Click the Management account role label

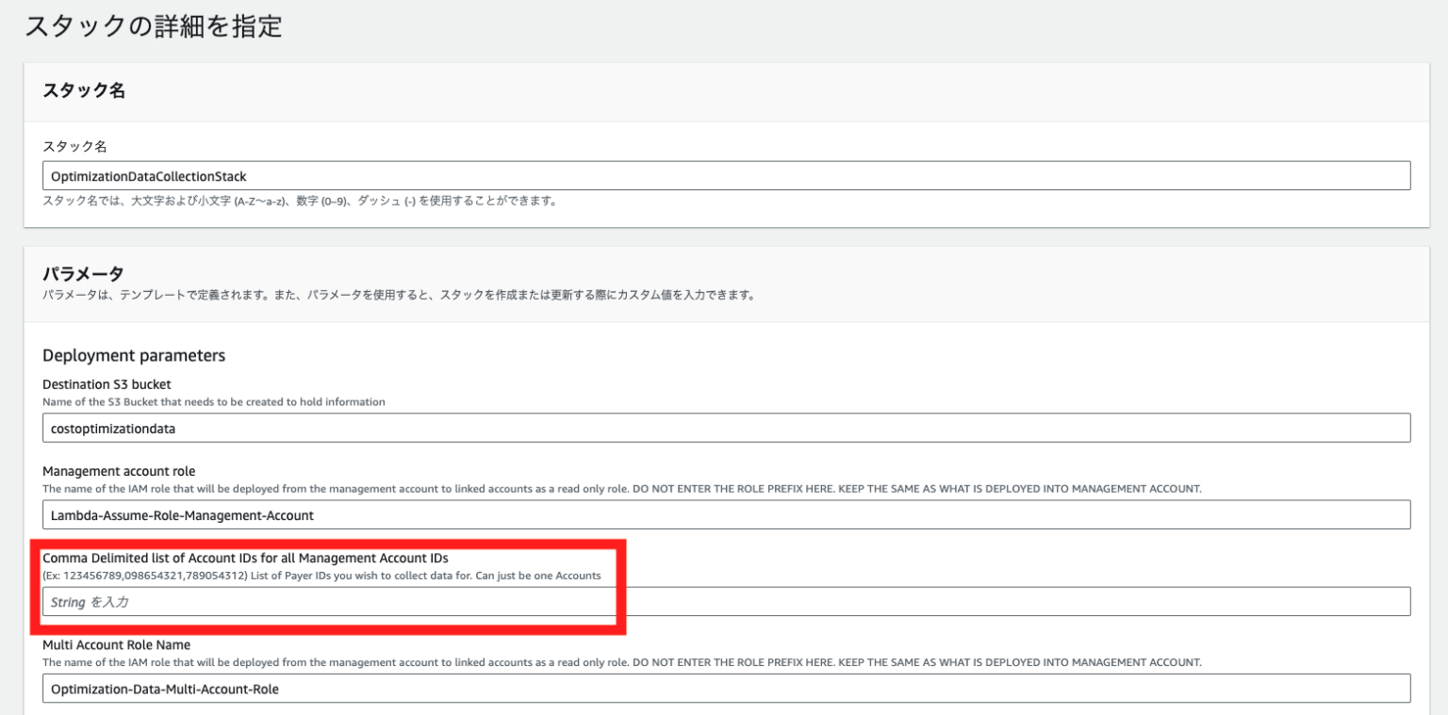tap(115, 472)
